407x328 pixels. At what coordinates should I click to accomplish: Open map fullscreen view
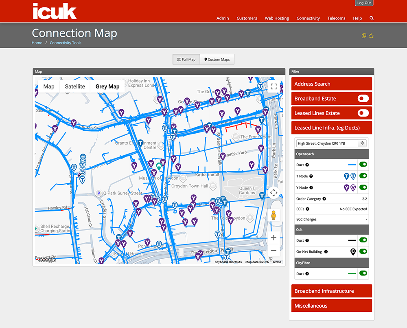click(x=274, y=86)
